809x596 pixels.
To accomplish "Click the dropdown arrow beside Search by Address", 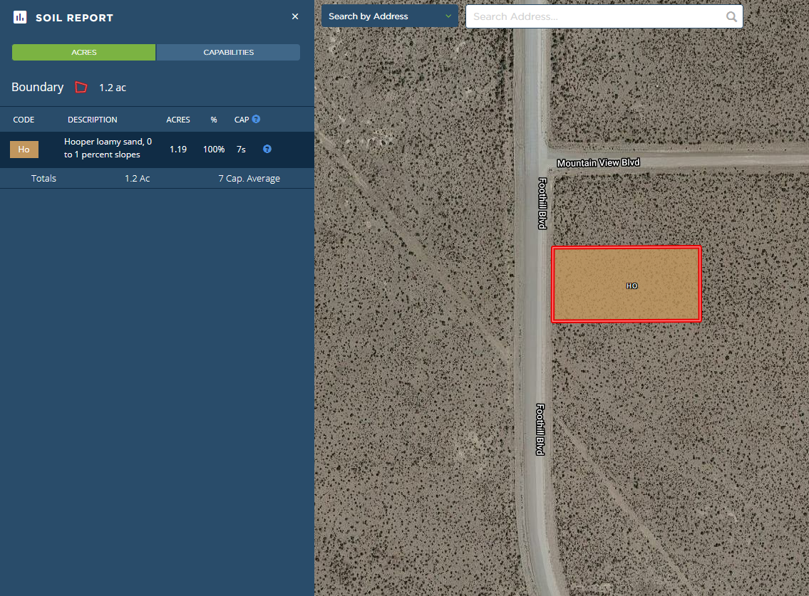I will click(x=448, y=16).
